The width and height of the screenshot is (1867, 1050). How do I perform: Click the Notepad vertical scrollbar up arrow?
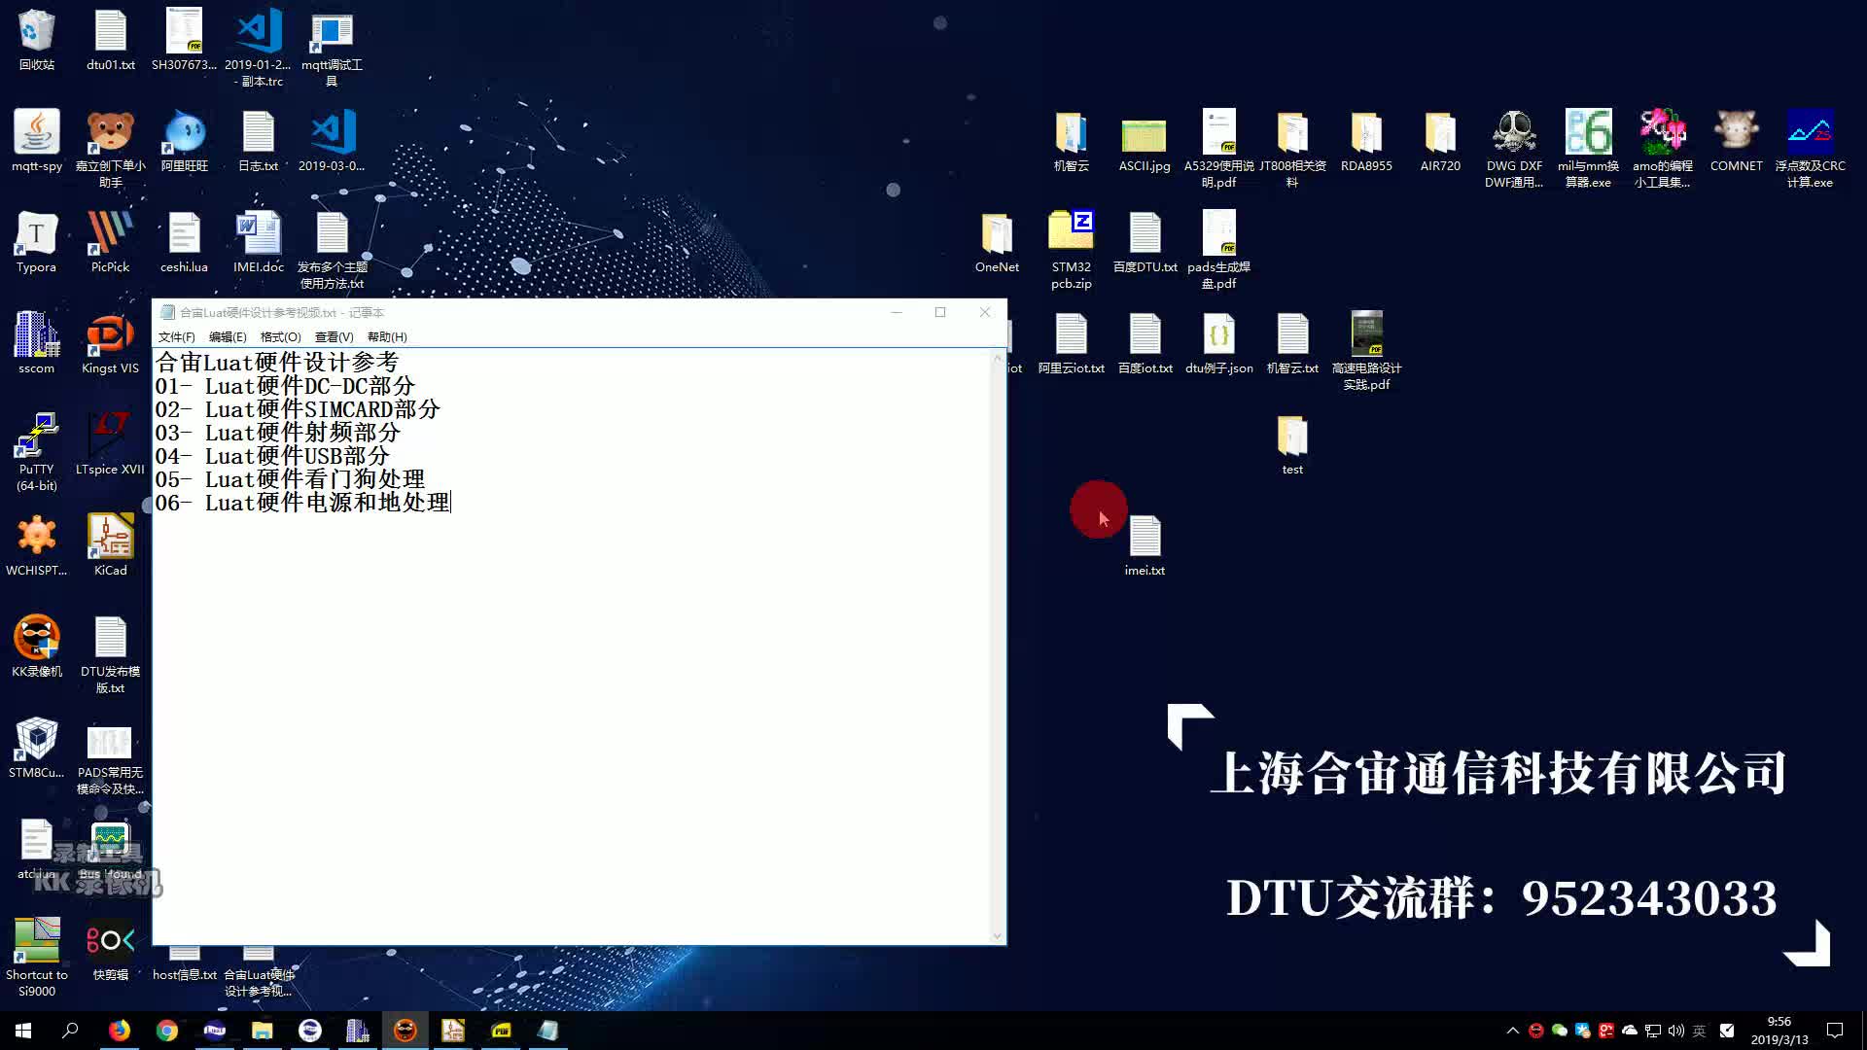coord(997,358)
